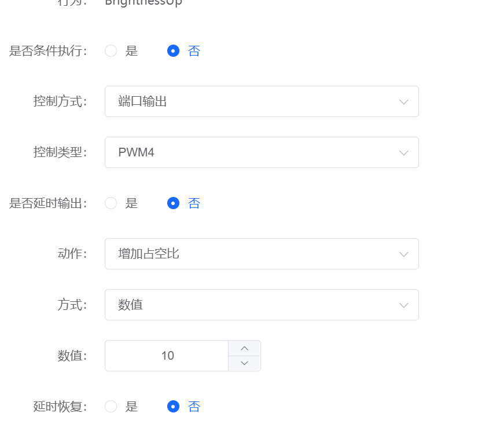Viewport: 478px width, 431px height.
Task: Click inside the 数值 number input field
Action: click(166, 355)
